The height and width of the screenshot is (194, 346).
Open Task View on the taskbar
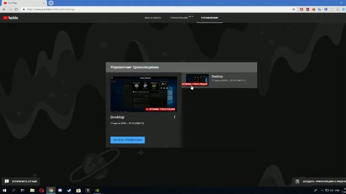(23, 190)
